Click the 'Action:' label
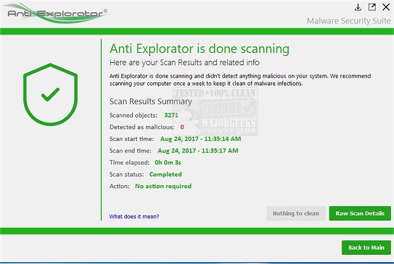This screenshot has width=394, height=264. click(119, 186)
